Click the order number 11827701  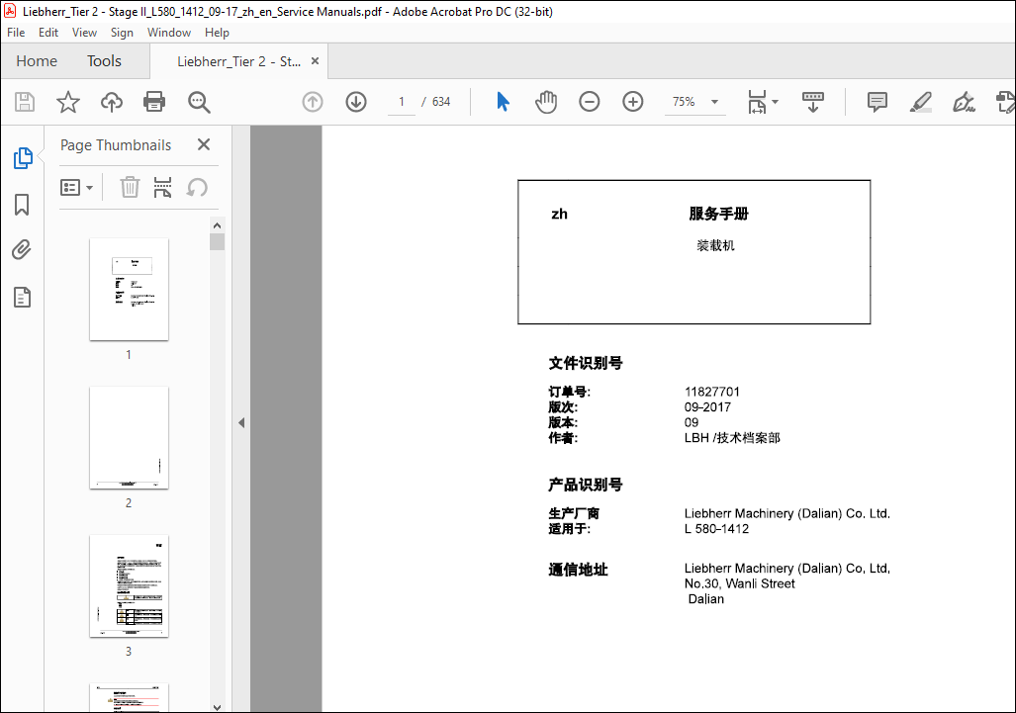click(711, 392)
